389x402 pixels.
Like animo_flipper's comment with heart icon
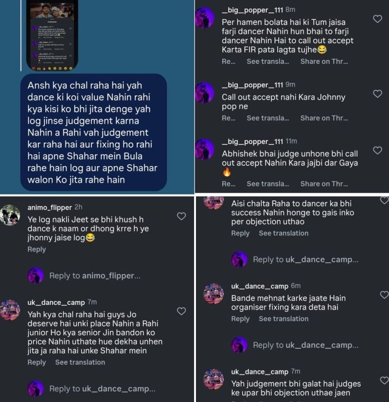click(x=181, y=216)
